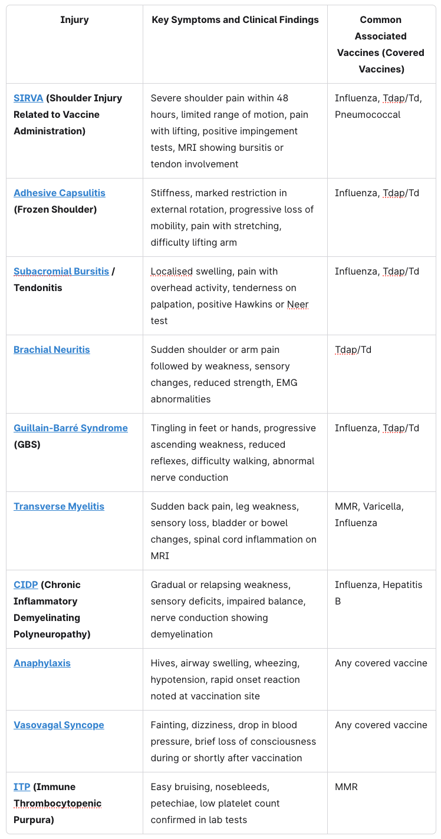
Task: Click the Common Associated Vaccines header
Action: click(x=381, y=44)
